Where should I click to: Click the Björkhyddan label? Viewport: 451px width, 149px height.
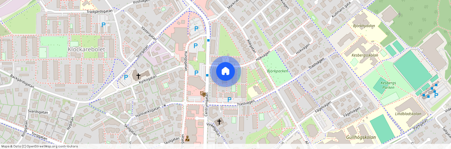click(x=364, y=26)
